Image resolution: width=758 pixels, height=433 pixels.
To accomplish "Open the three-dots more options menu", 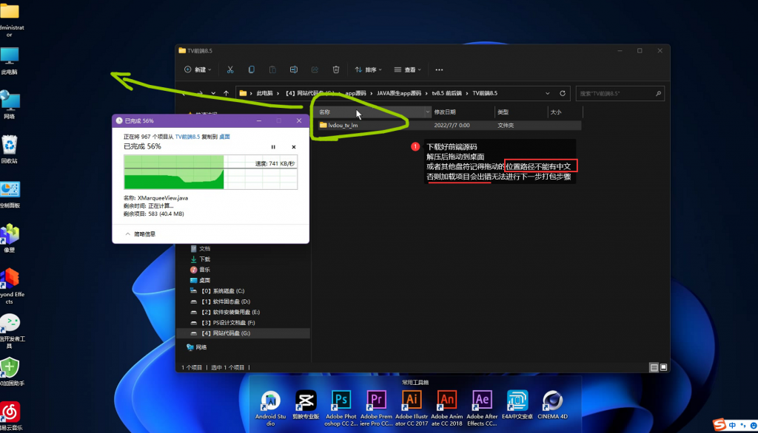I will [439, 69].
